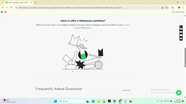This screenshot has height=104, width=186.
Task: Bookmark this page with the star icon
Action: coord(167,8)
